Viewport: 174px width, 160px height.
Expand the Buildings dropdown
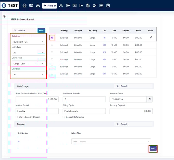(x=28, y=42)
